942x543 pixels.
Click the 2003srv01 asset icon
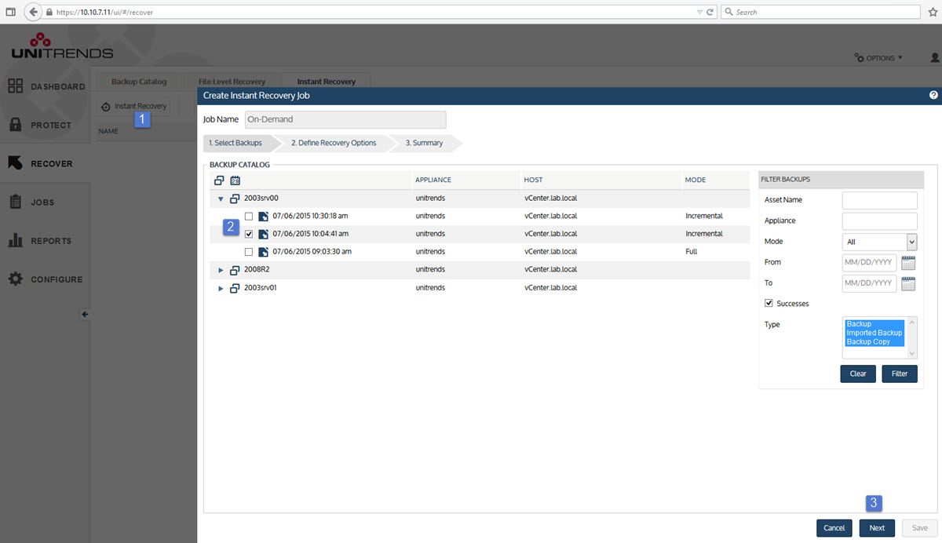point(235,288)
